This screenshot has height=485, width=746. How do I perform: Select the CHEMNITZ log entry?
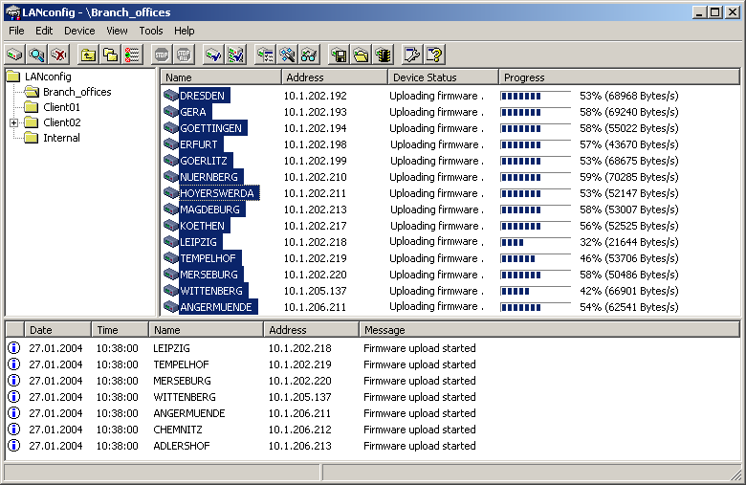click(177, 430)
